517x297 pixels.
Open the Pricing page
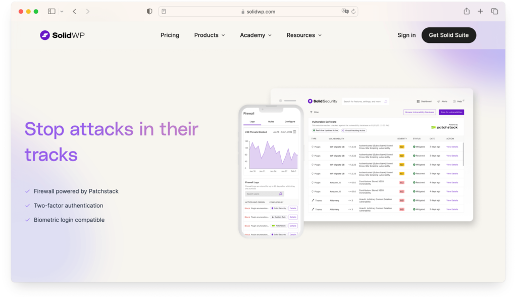[170, 35]
